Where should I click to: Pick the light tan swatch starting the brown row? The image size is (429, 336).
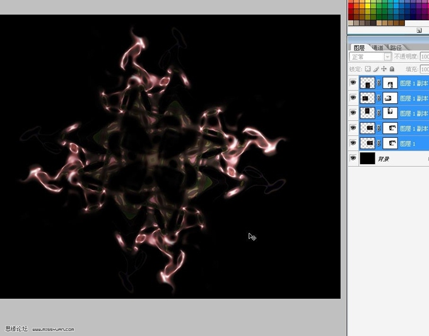click(351, 23)
